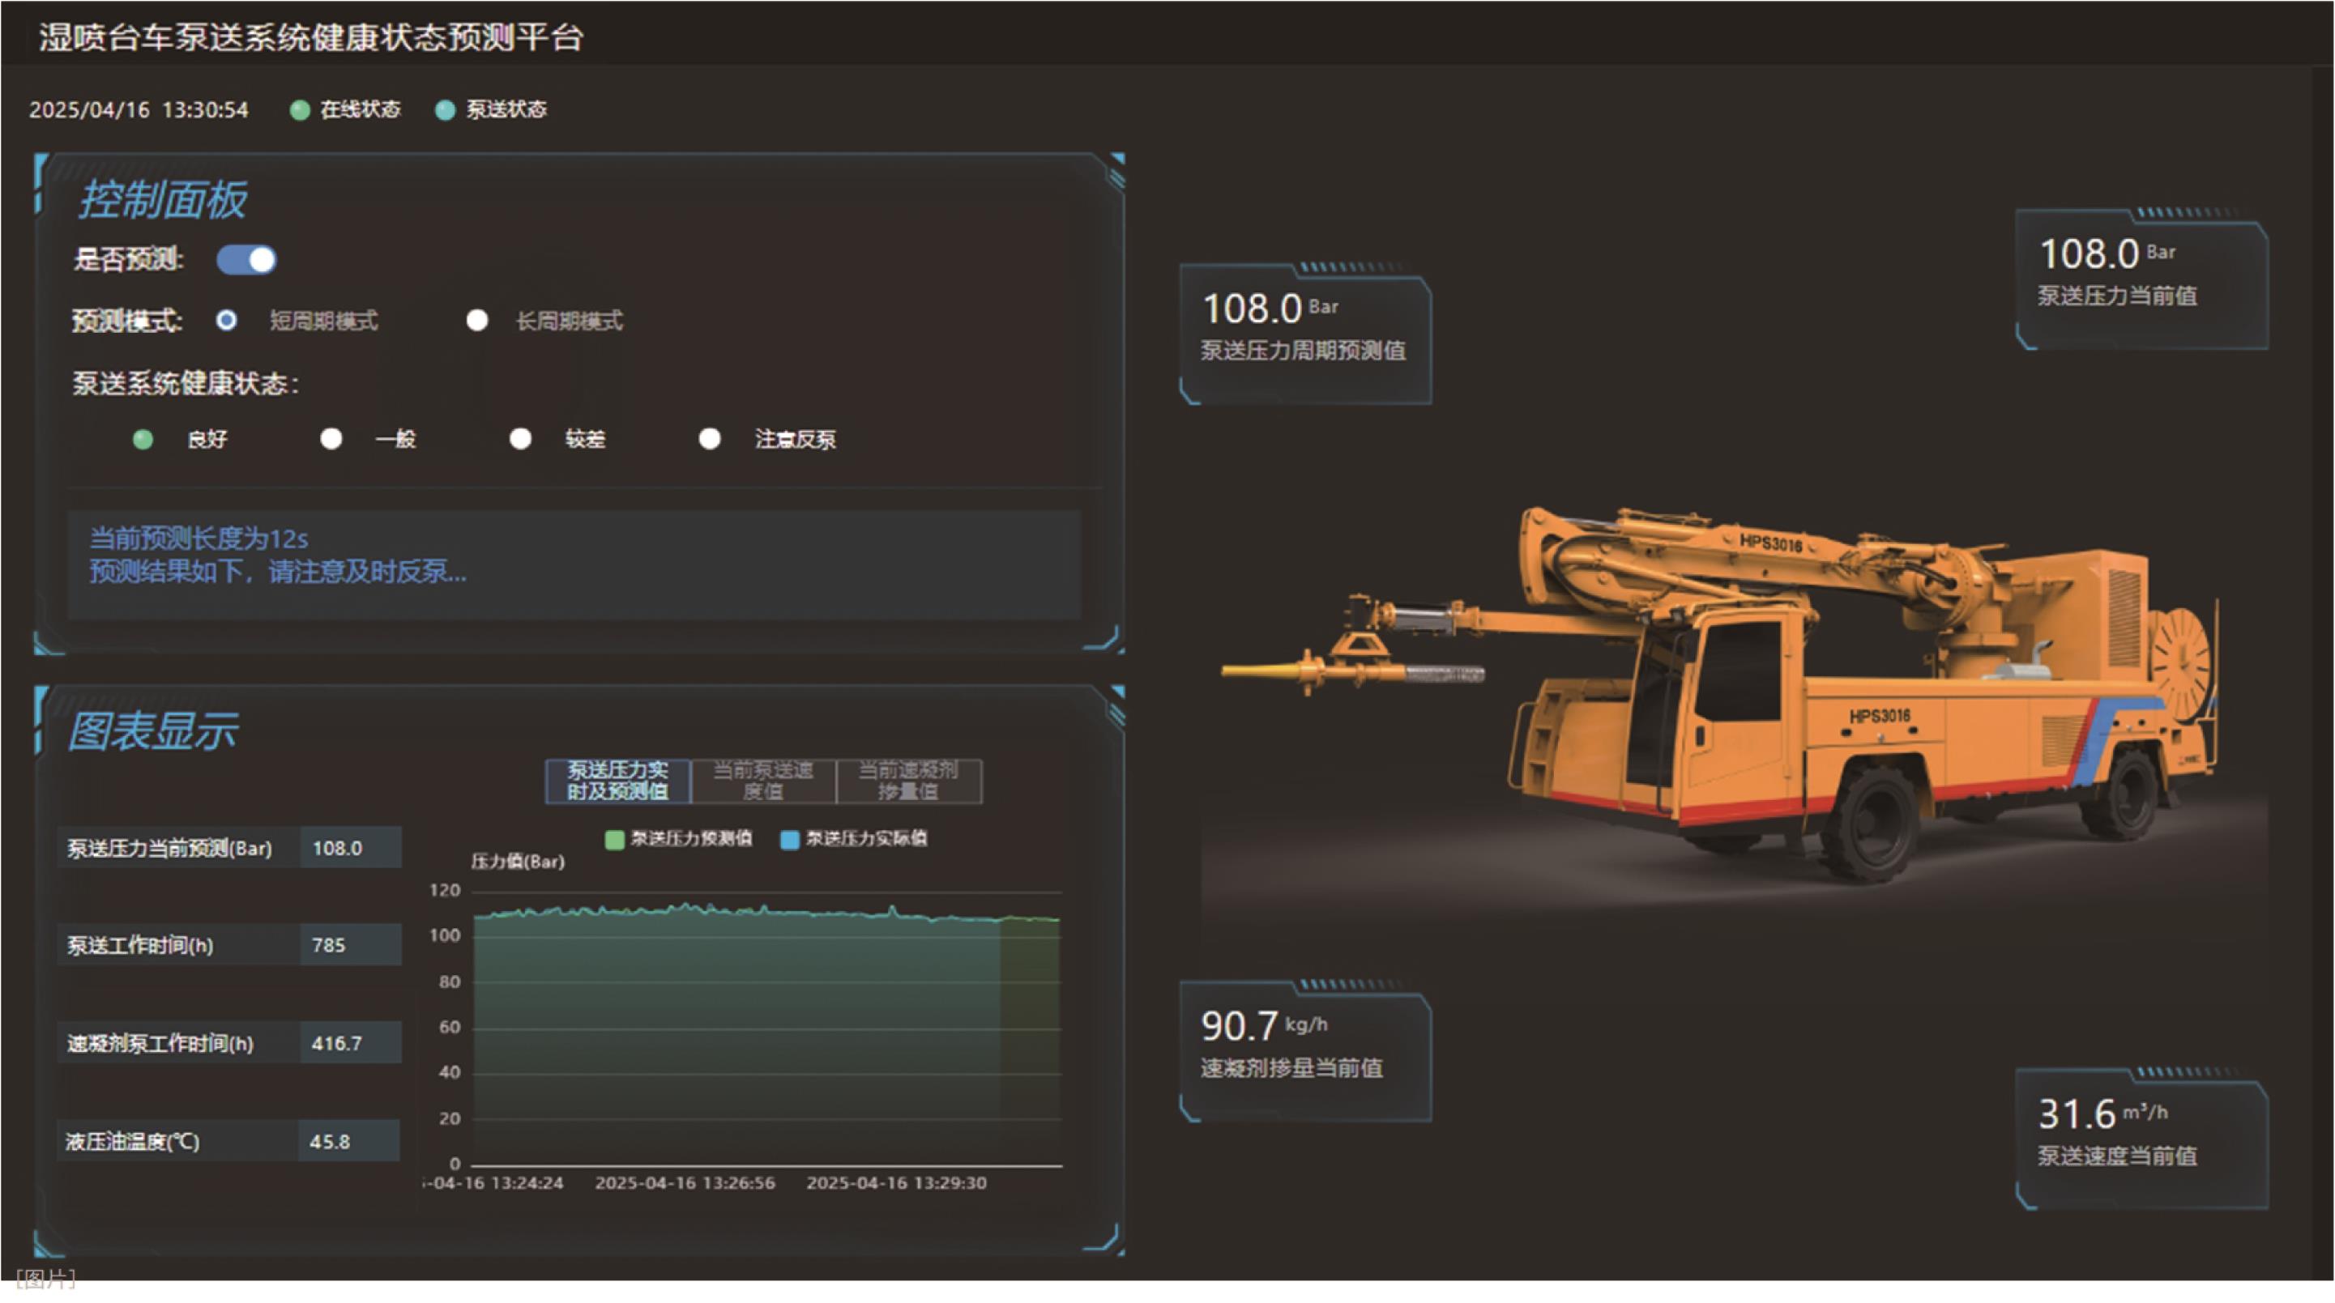Open the 当前泵送速度值 tab
Viewport: 2335px width, 1303px height.
(x=762, y=780)
